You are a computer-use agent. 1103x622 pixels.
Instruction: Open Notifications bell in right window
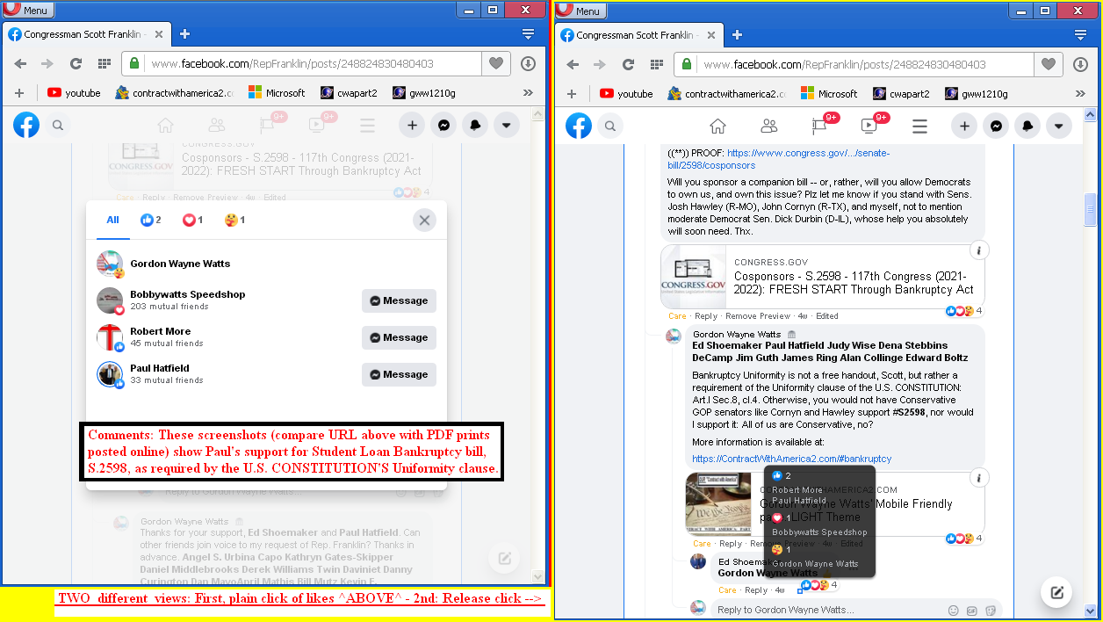[1027, 126]
